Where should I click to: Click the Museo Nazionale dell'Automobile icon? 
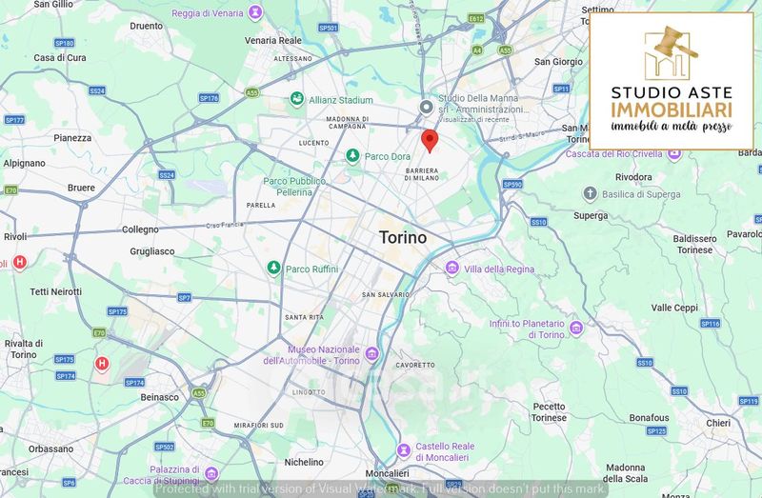tap(371, 354)
